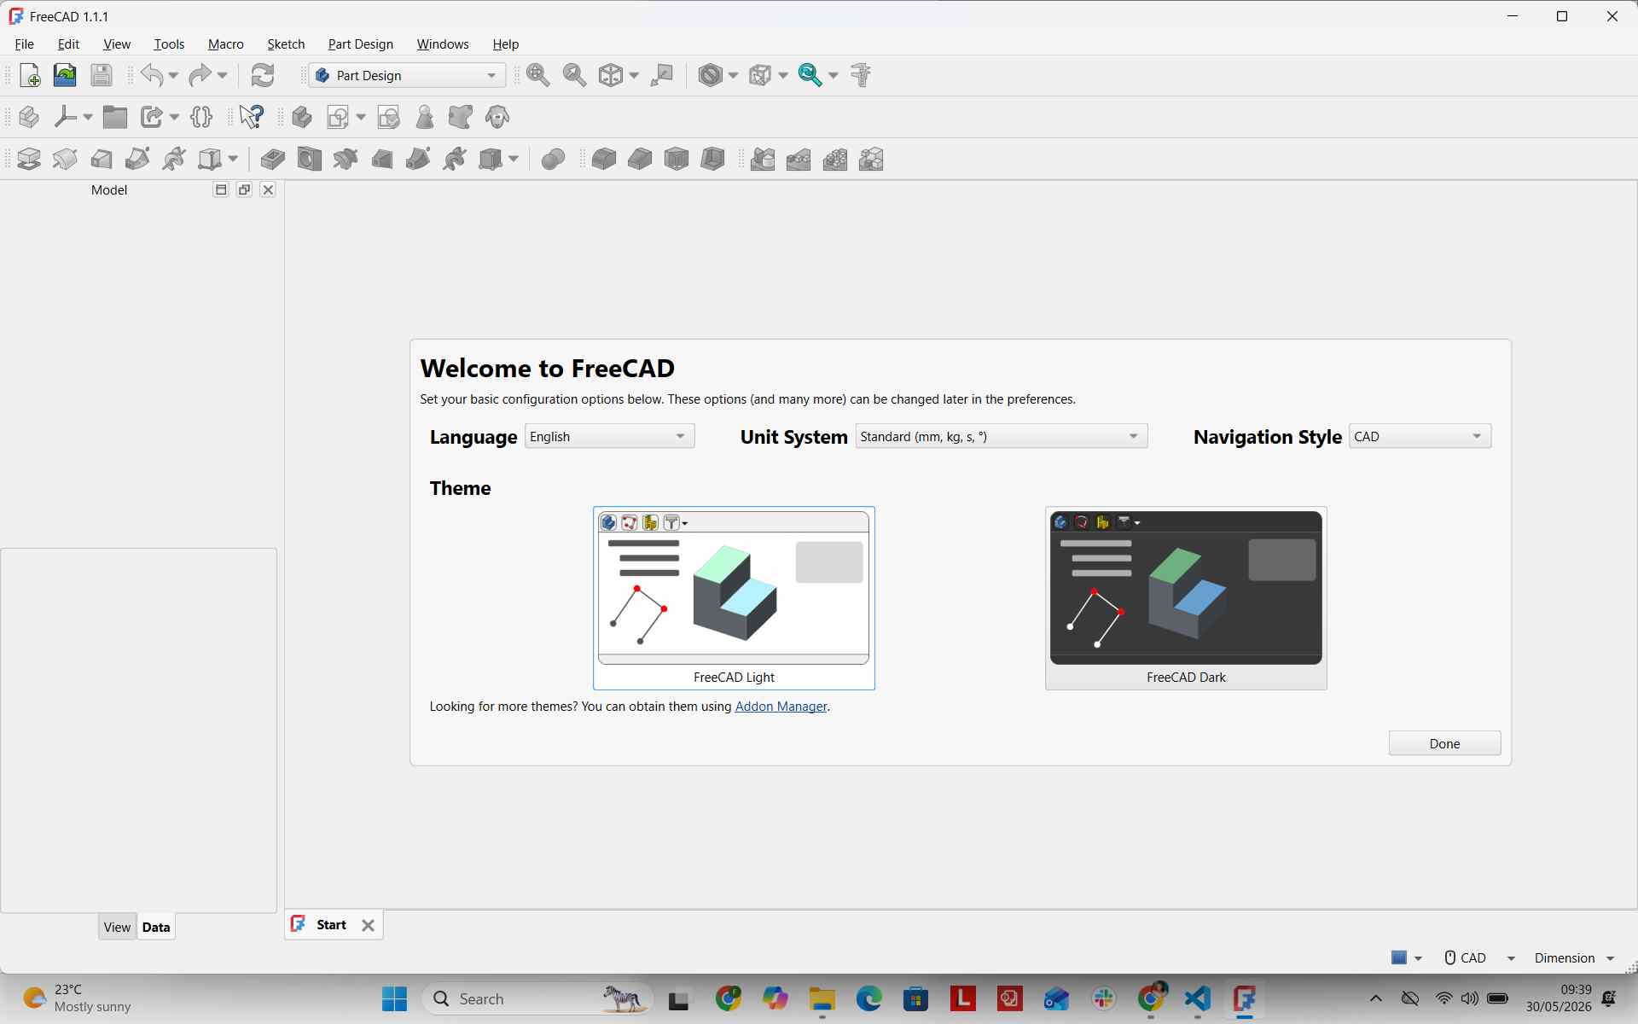Click the Chamfer tool icon
1638x1024 pixels.
pyautogui.click(x=640, y=160)
